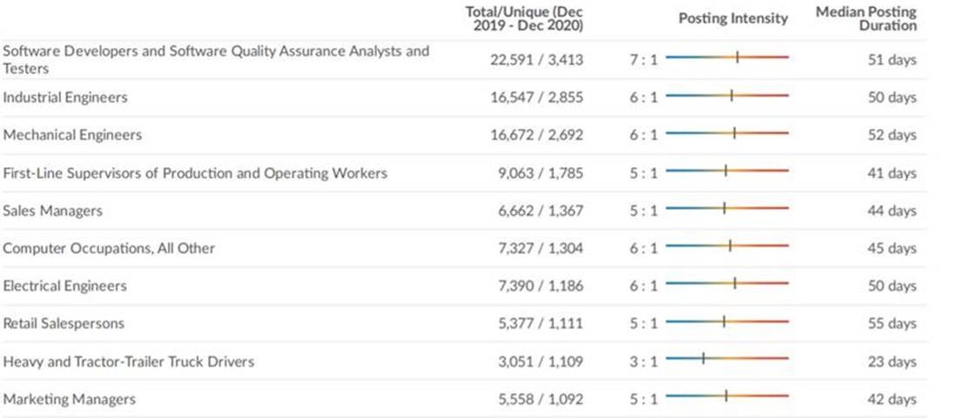Viewport: 961px width, 418px height.
Task: Click the truck drivers 3 : 1 intensity bar
Action: pos(727,358)
